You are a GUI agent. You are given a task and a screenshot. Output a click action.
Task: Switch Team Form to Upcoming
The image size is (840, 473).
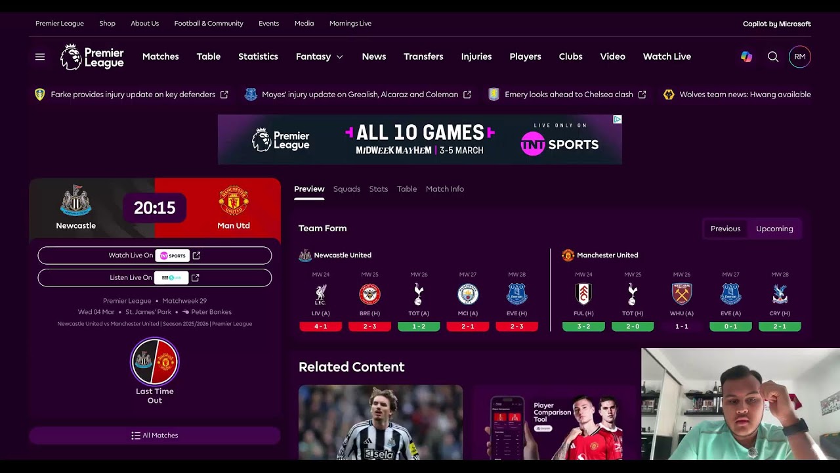(x=774, y=229)
